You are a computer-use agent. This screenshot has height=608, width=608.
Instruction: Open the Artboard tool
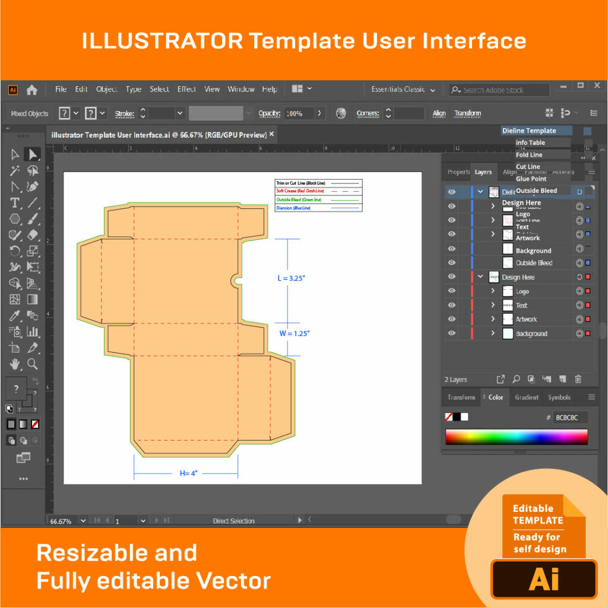pos(15,347)
